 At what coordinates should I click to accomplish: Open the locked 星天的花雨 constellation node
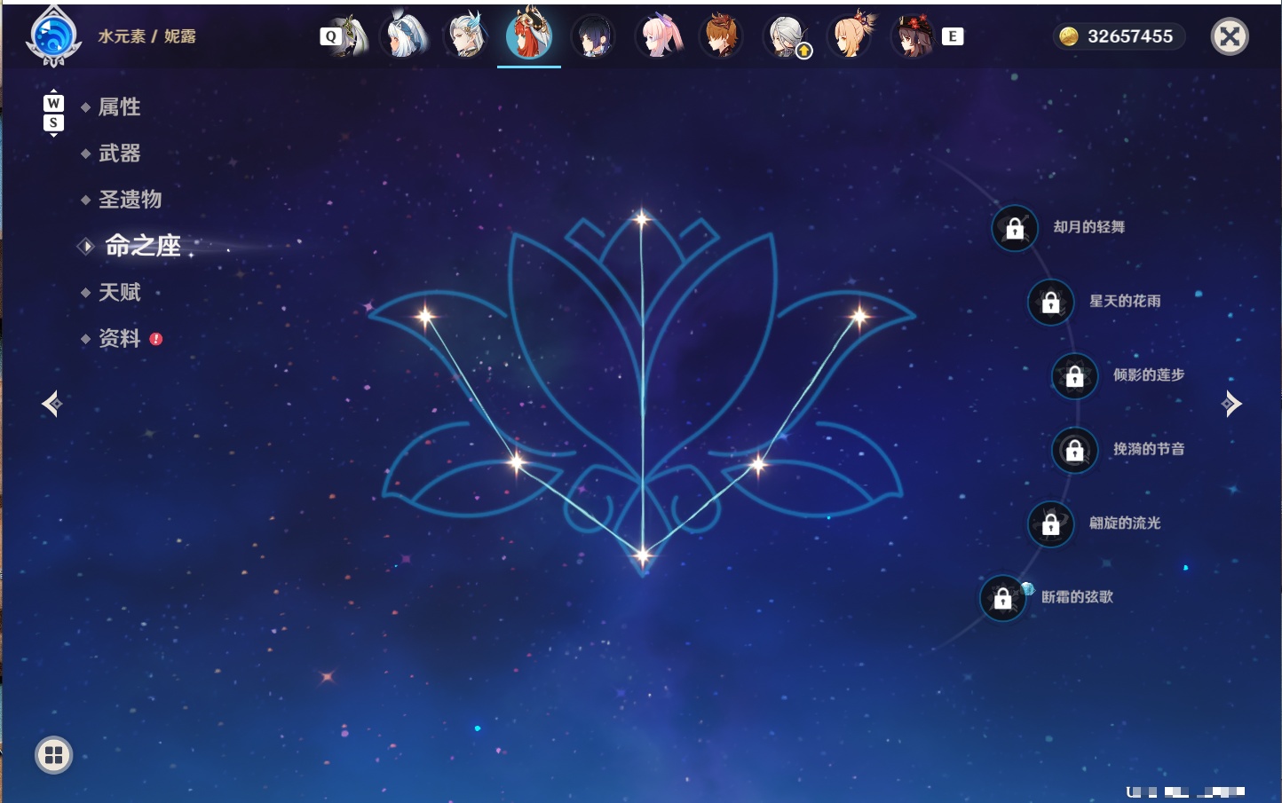[1050, 302]
